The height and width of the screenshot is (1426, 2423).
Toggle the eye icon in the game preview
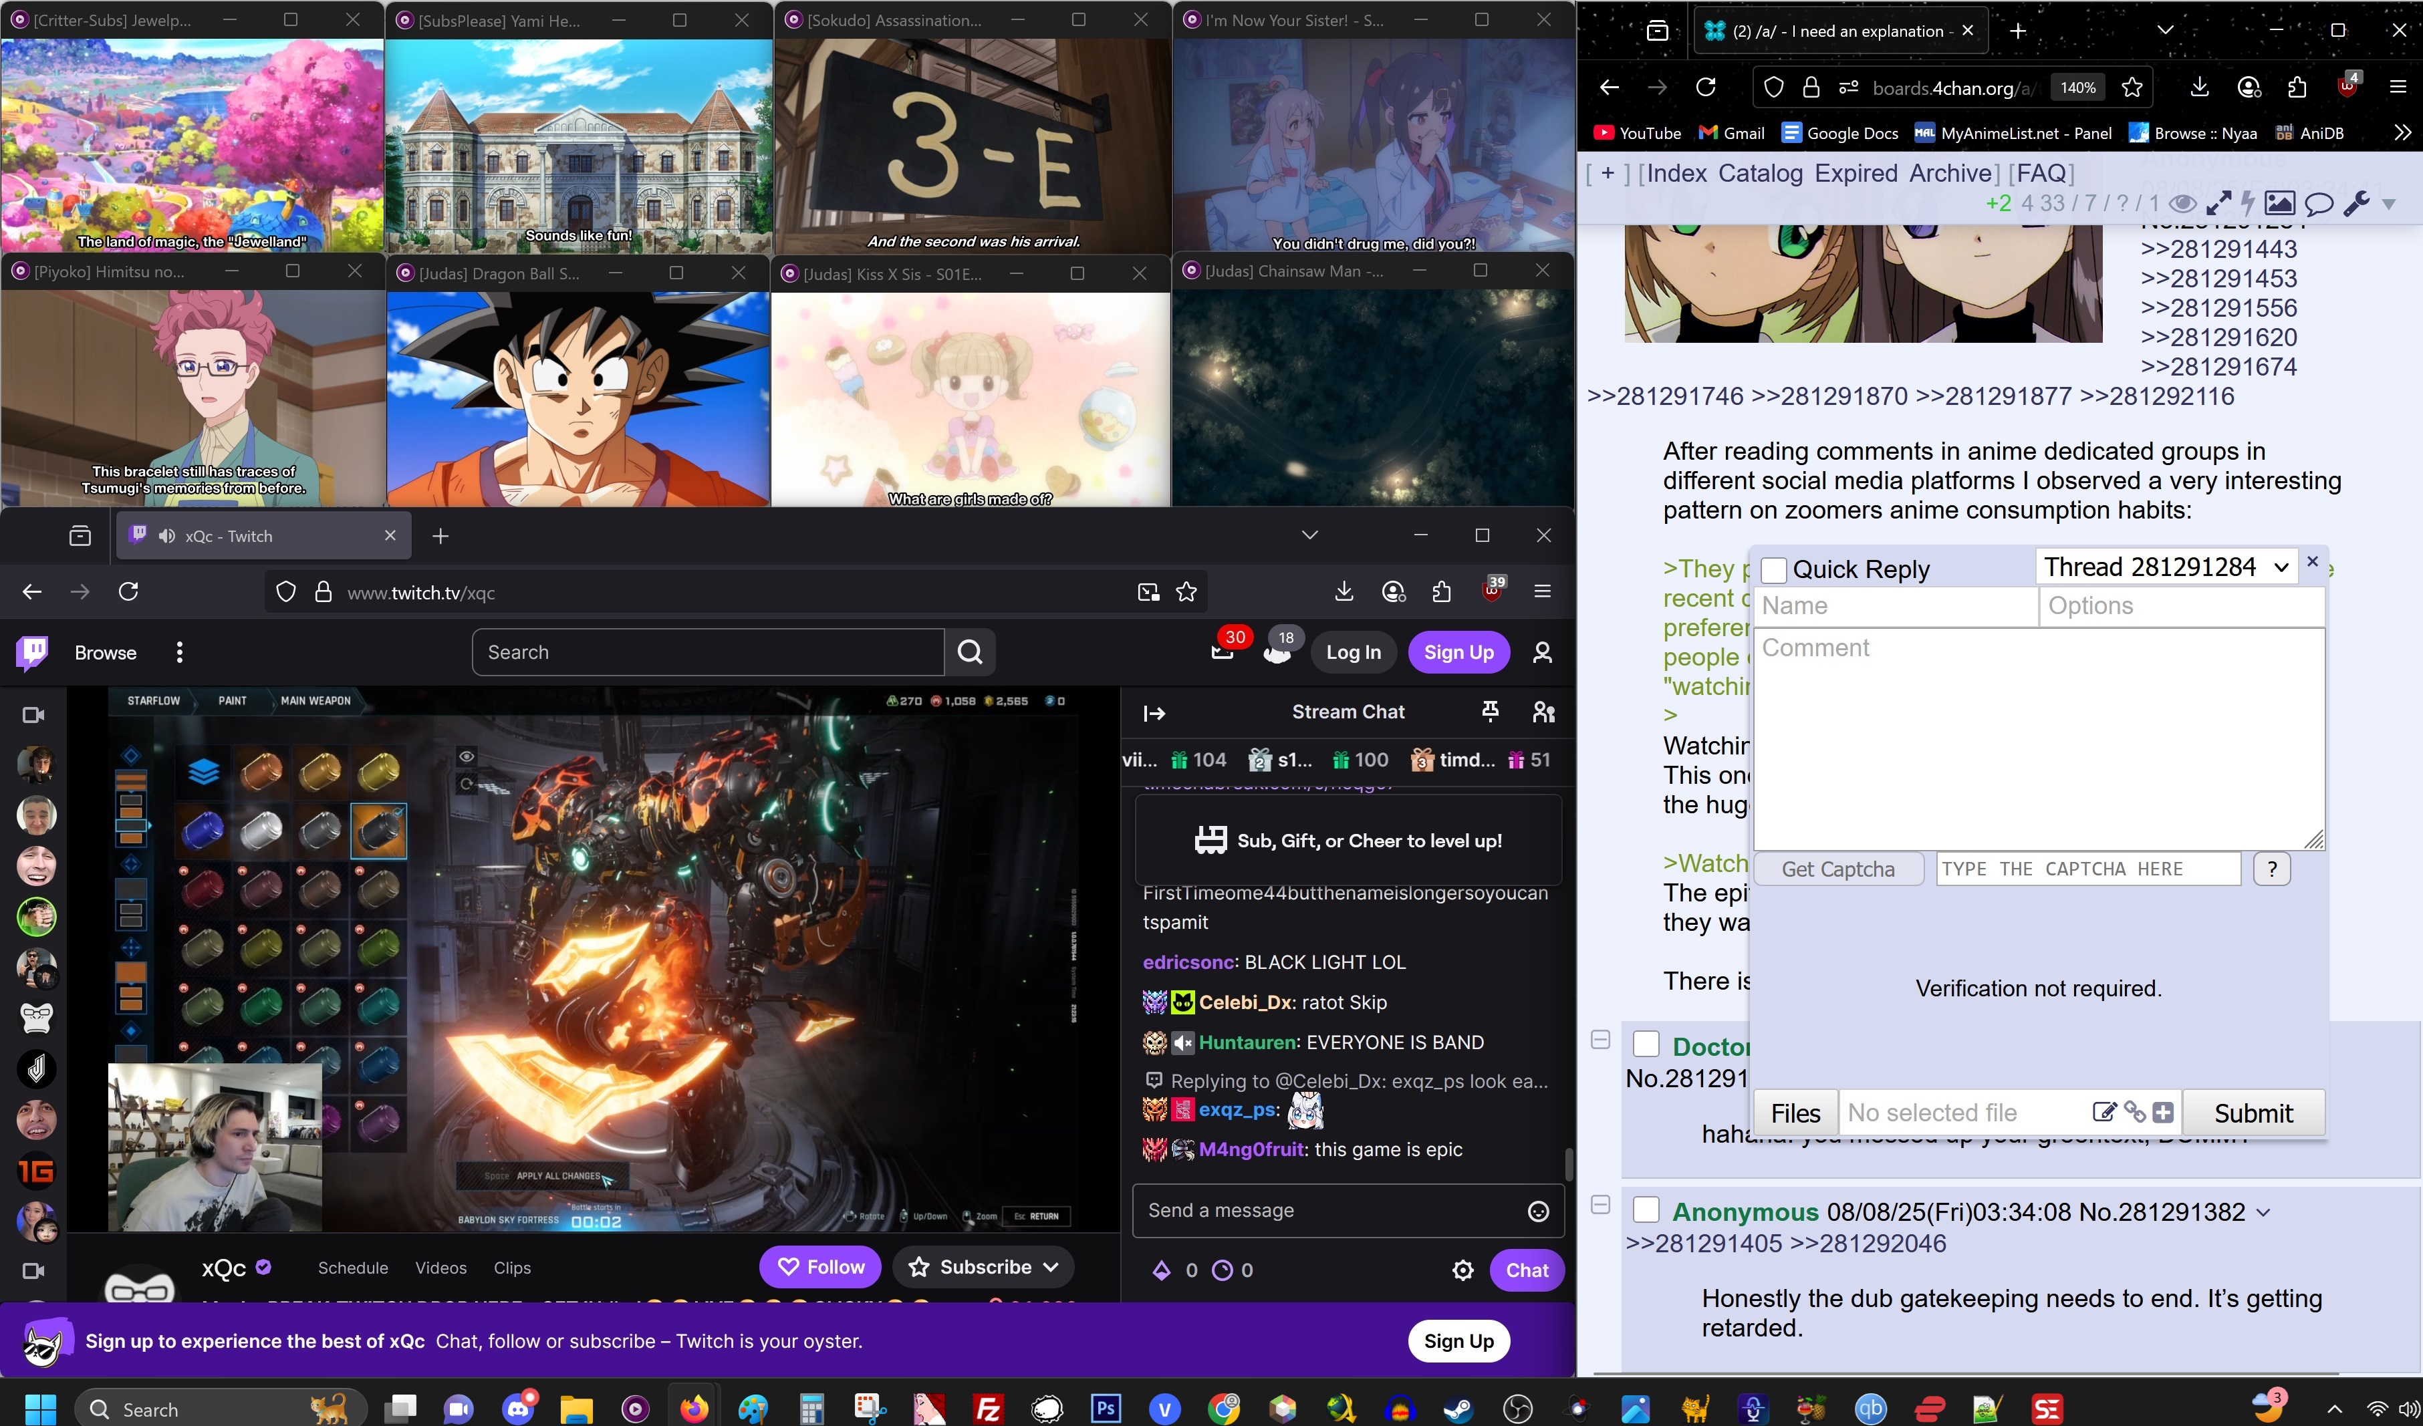(x=467, y=756)
